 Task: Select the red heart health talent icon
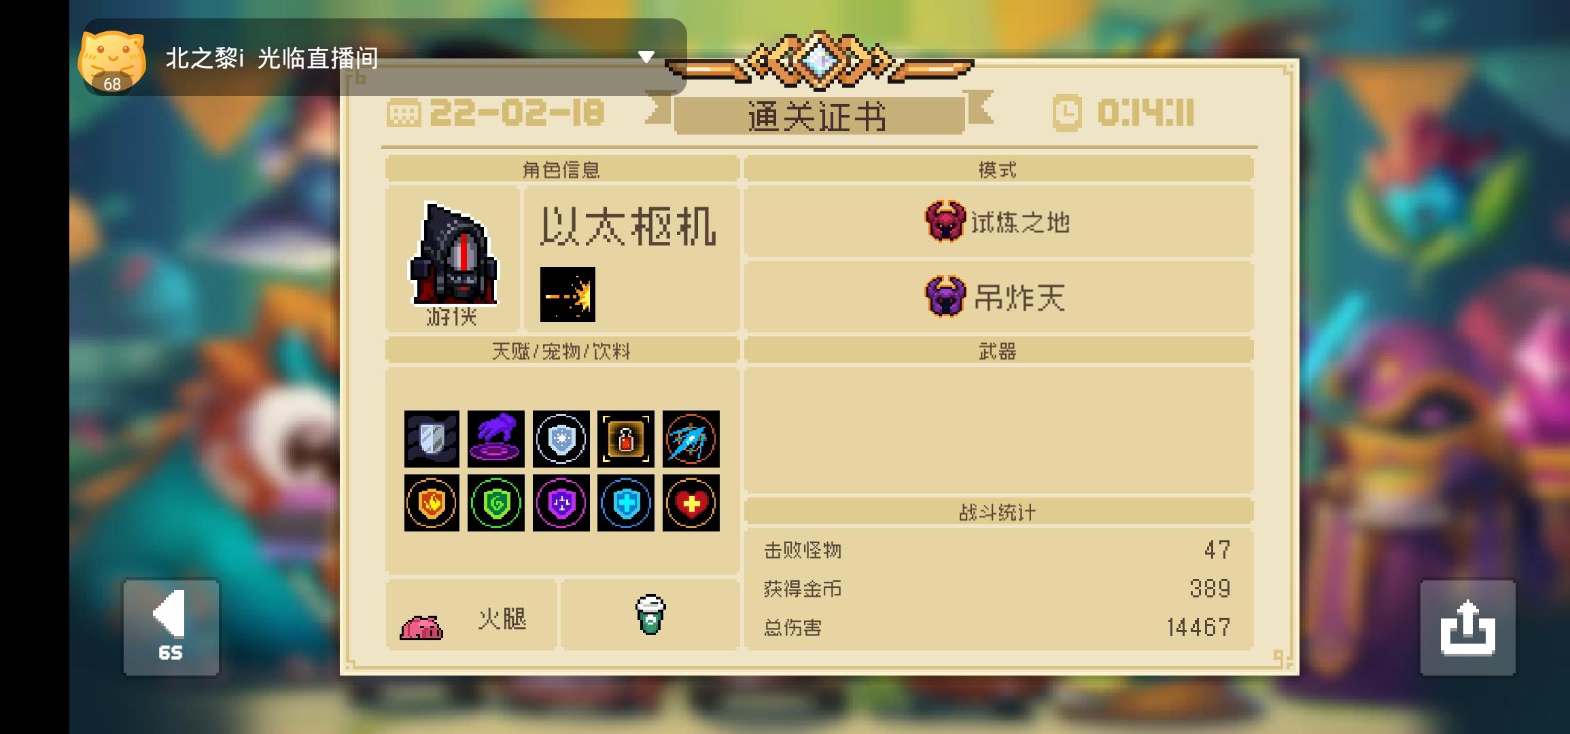[691, 503]
